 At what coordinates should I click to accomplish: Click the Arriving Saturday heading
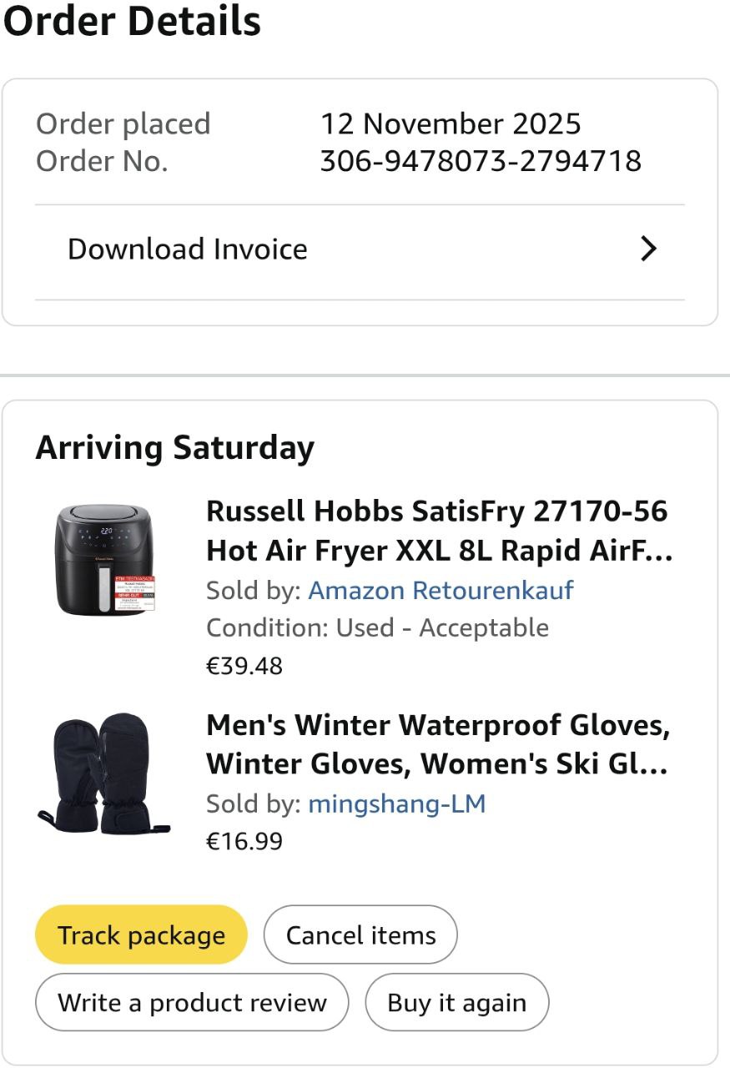175,448
